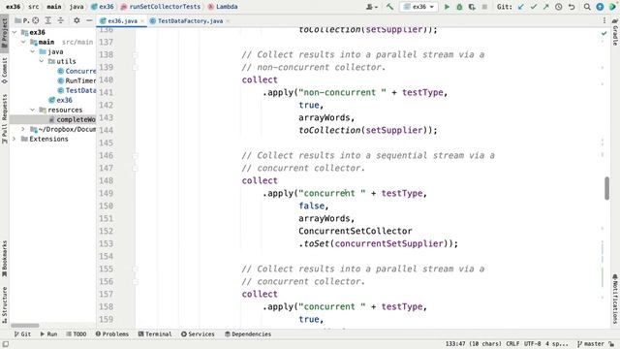Show Git history clock icon
This screenshot has width=620, height=349.
point(559,7)
